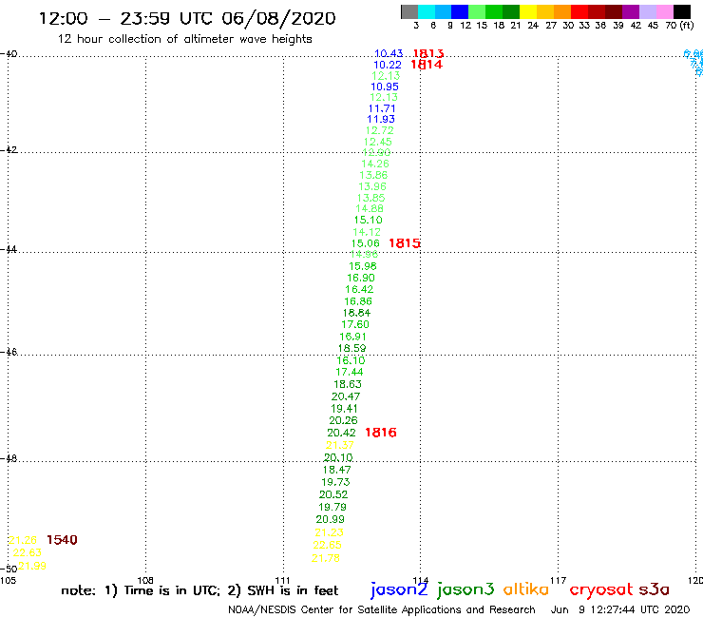Click the 16.90 wave height value
The image size is (703, 618).
tap(361, 279)
